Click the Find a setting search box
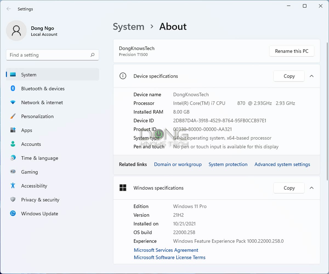Image resolution: width=329 pixels, height=274 pixels. (52, 55)
